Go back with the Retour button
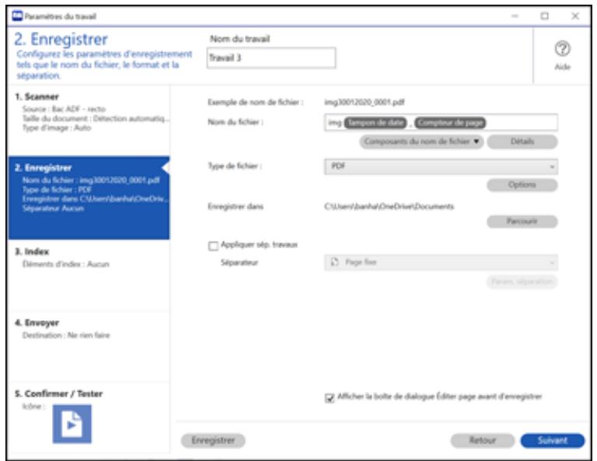Image resolution: width=597 pixels, height=461 pixels. pos(483,441)
